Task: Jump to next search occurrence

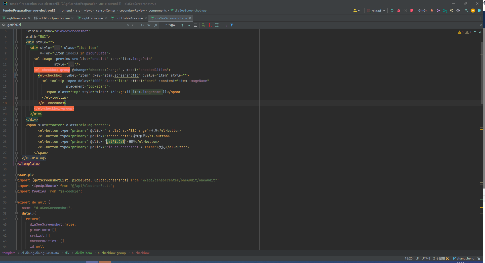Action: pyautogui.click(x=189, y=25)
